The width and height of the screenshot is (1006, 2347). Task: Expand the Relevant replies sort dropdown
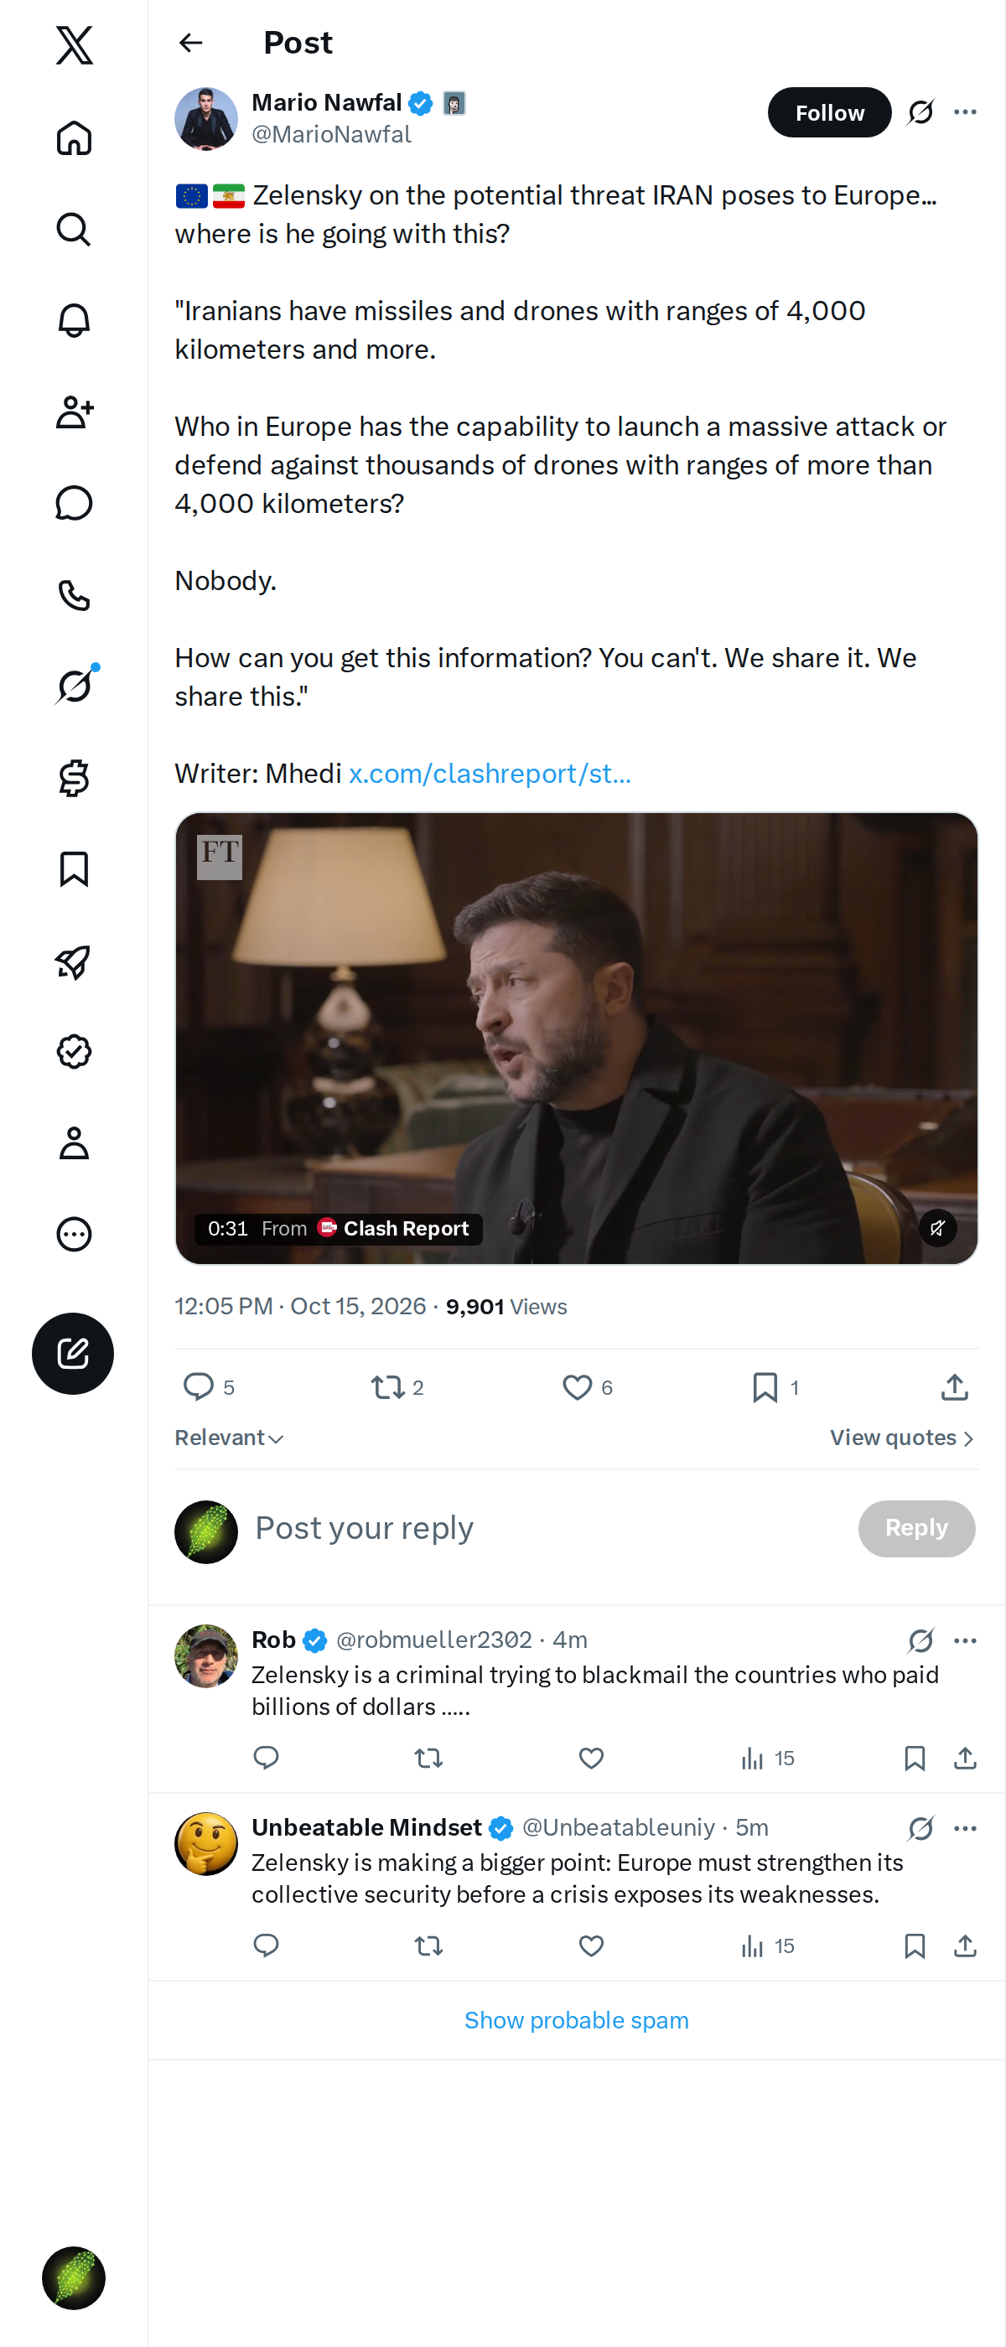230,1438
